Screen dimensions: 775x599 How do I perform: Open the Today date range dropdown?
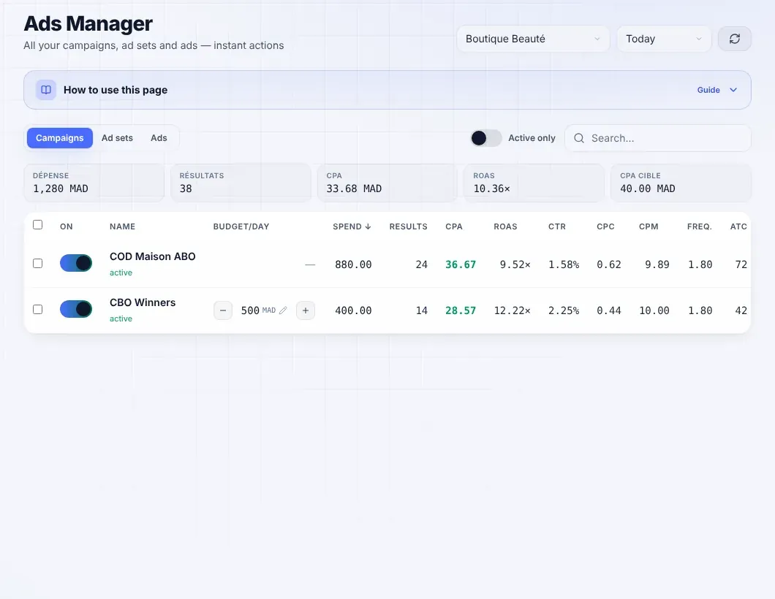pos(664,39)
